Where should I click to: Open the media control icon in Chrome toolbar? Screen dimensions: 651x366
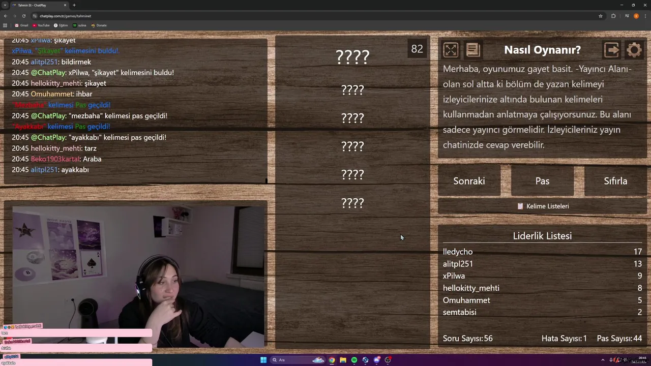pos(627,16)
